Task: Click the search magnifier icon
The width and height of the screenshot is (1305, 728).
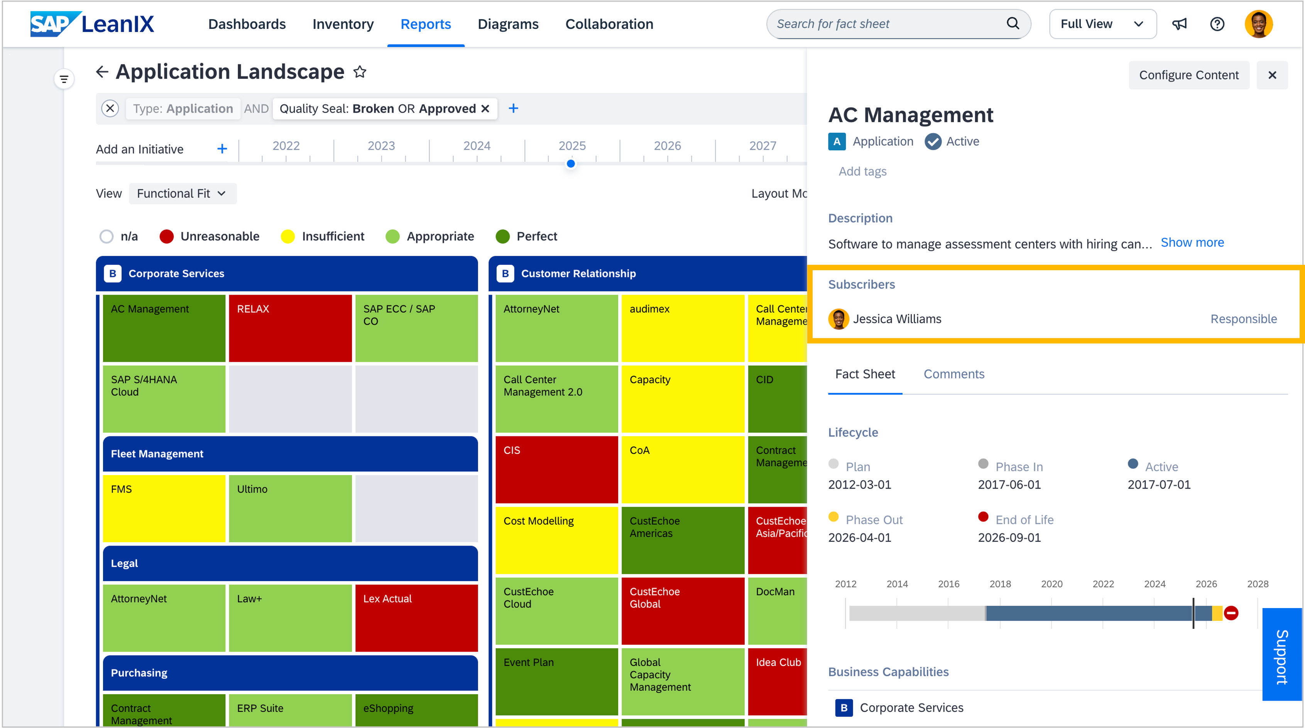Action: (x=1012, y=23)
